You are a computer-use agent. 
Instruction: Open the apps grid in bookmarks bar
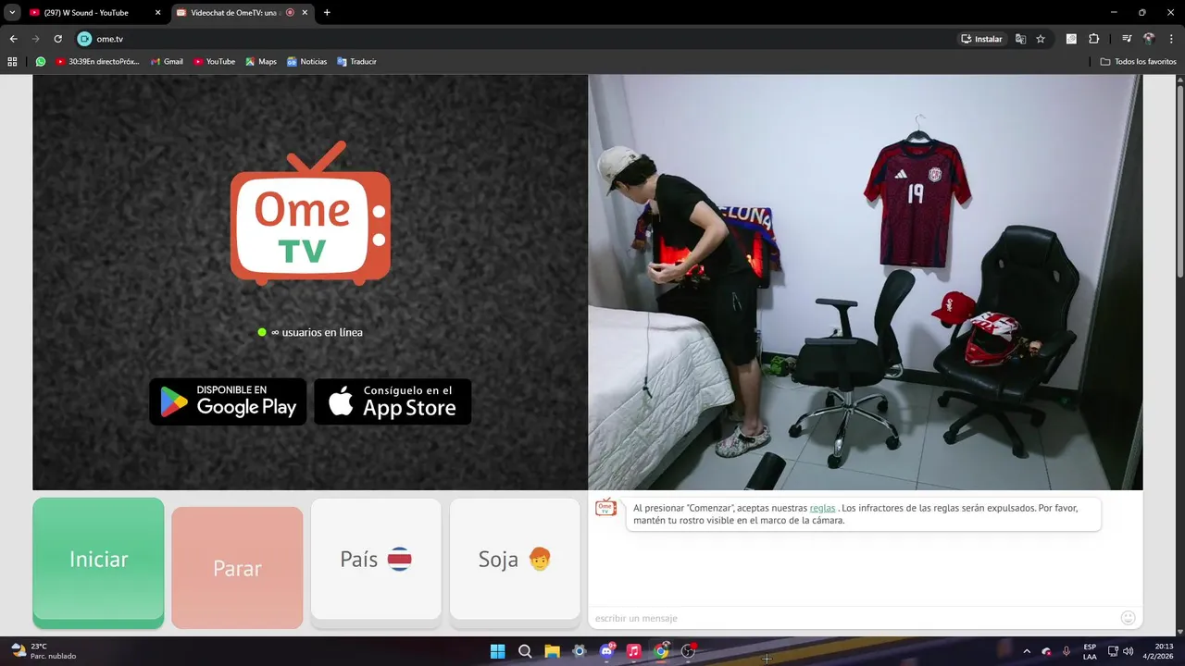point(12,62)
